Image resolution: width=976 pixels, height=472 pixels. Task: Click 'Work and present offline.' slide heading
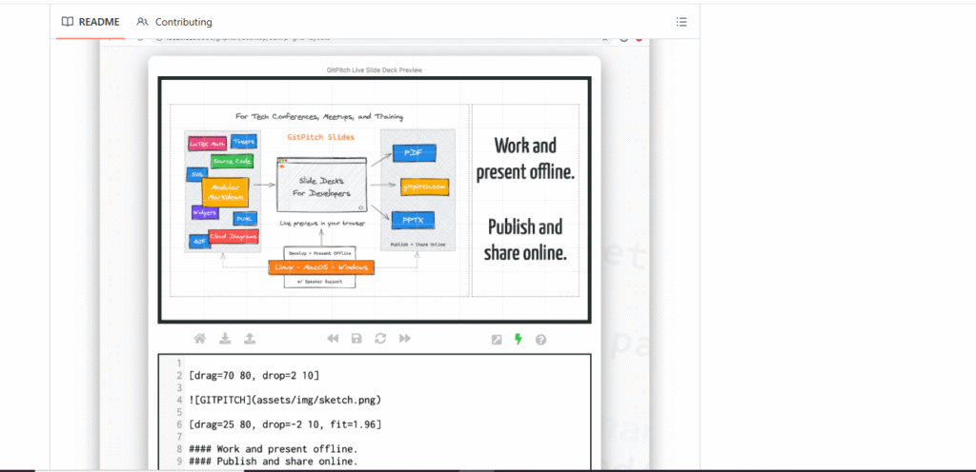point(525,158)
